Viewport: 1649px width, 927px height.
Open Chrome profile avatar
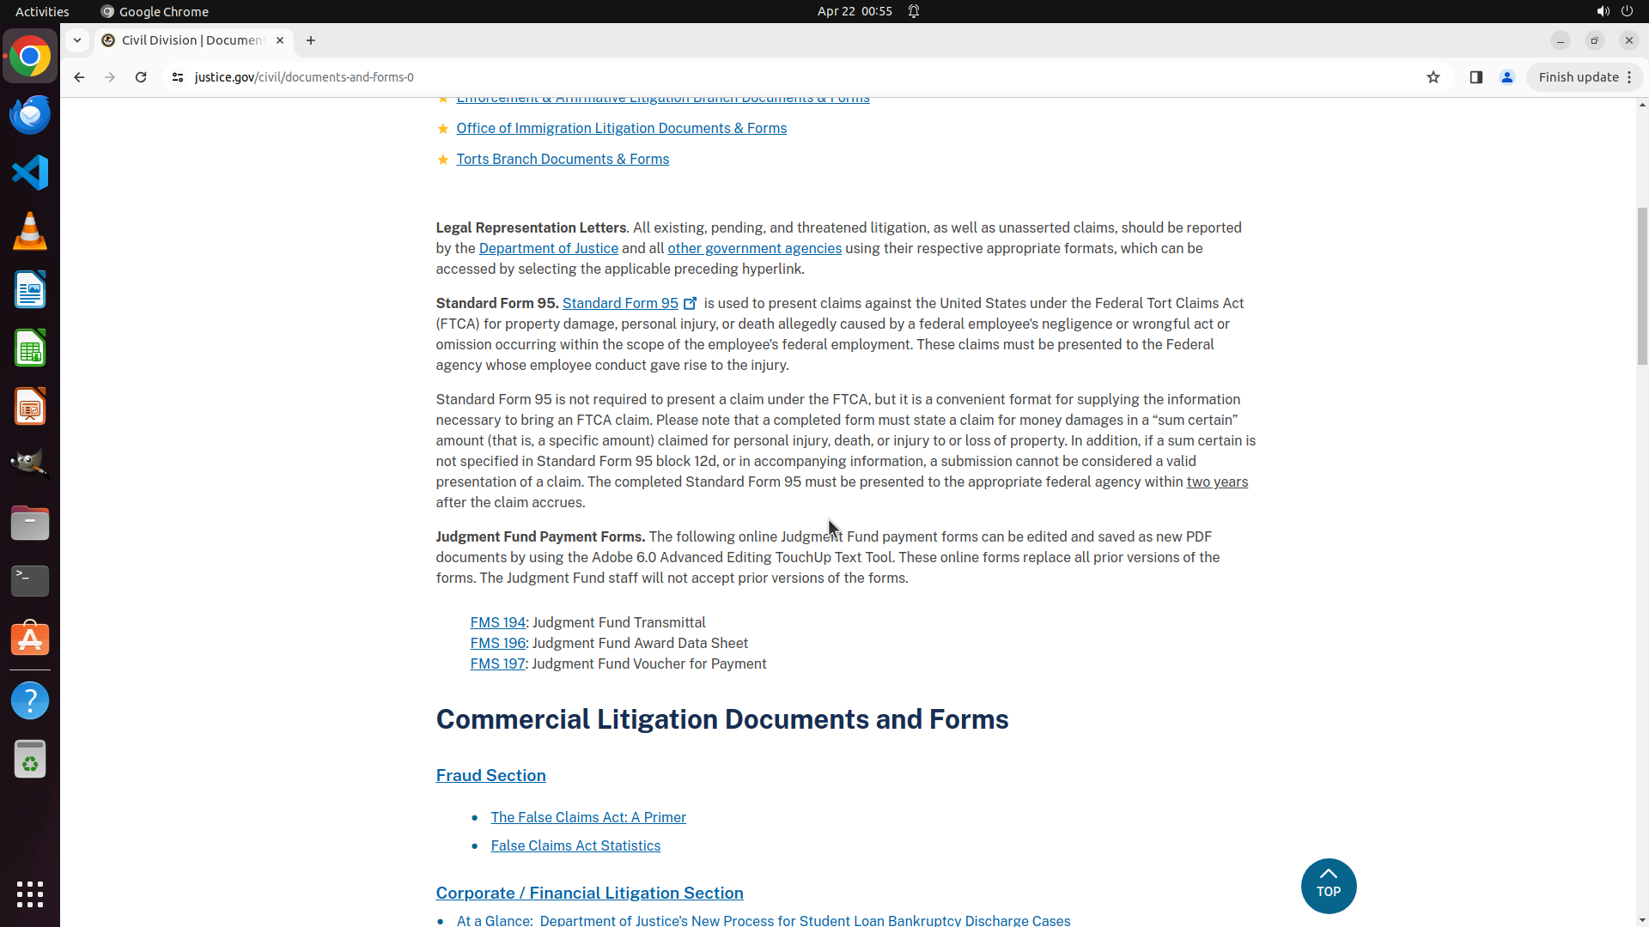1506,77
